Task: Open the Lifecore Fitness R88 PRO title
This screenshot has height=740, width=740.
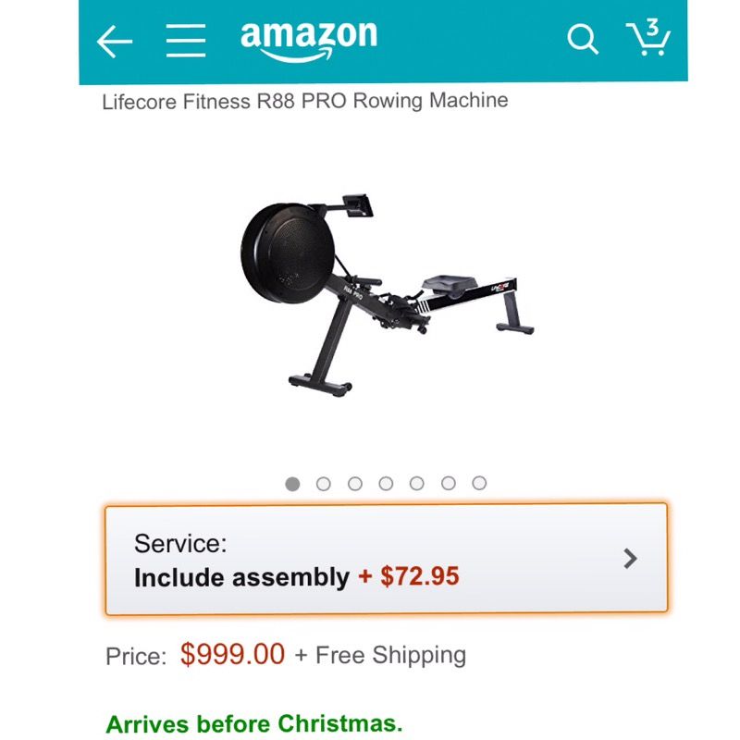Action: tap(305, 101)
